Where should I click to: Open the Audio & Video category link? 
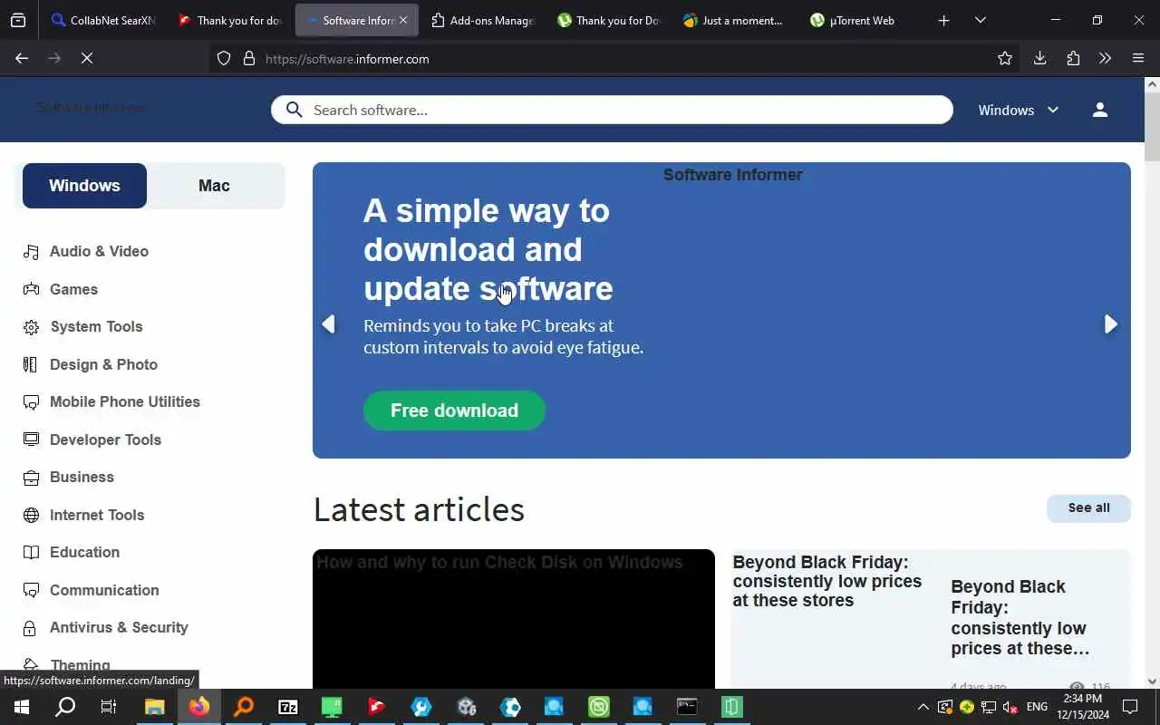(x=99, y=251)
